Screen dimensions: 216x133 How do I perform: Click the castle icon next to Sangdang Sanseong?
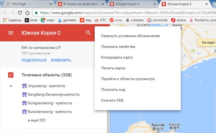pyautogui.click(x=24, y=94)
